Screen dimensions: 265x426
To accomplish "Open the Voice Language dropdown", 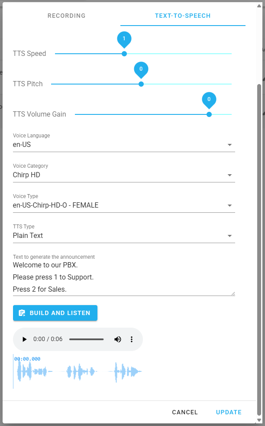I will coord(124,145).
